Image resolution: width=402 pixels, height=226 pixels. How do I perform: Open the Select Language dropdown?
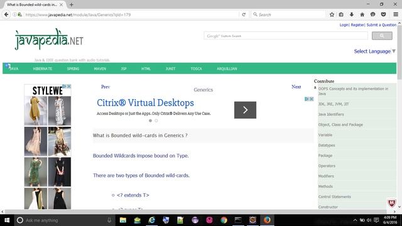click(x=374, y=51)
